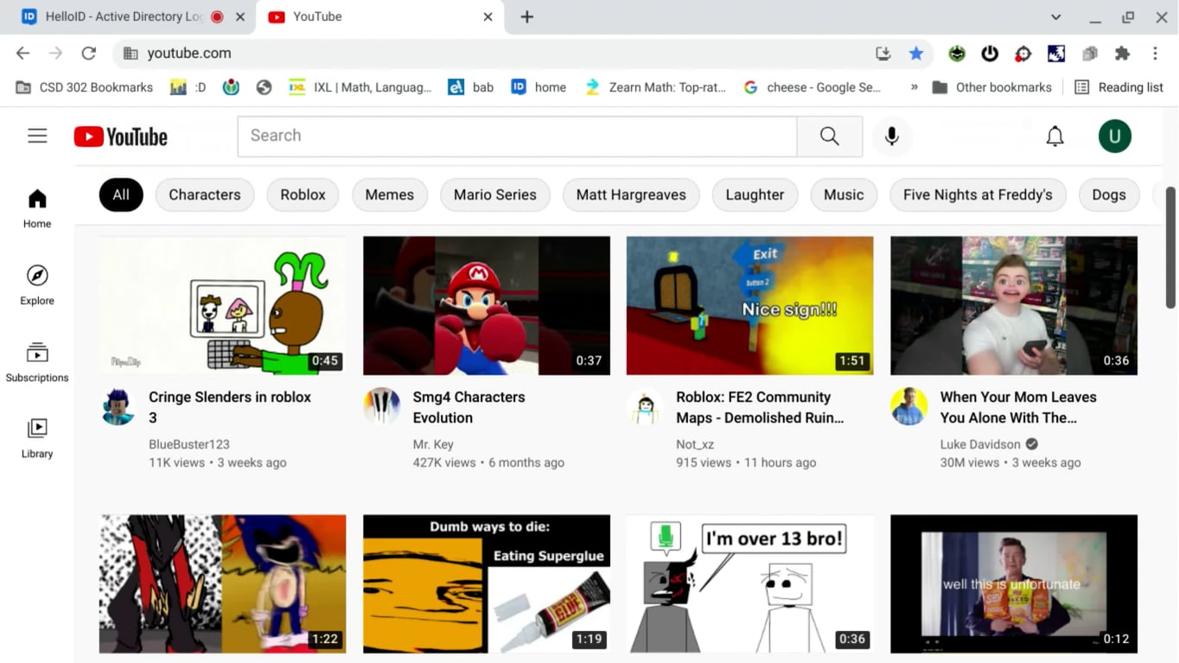Switch to the HelloID Active Directory tab
Image resolution: width=1179 pixels, height=663 pixels.
121,16
